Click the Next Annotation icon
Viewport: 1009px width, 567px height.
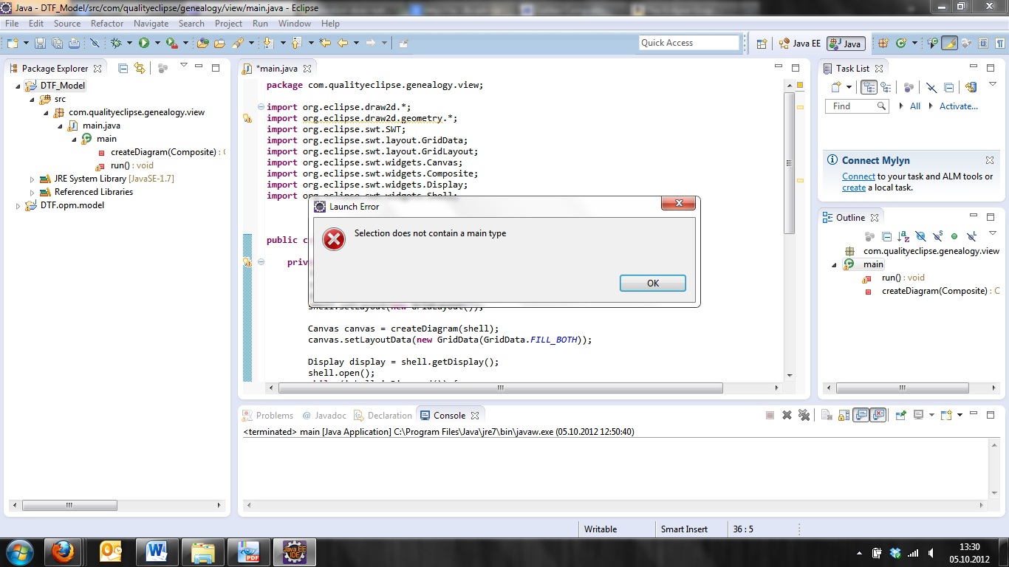point(268,43)
